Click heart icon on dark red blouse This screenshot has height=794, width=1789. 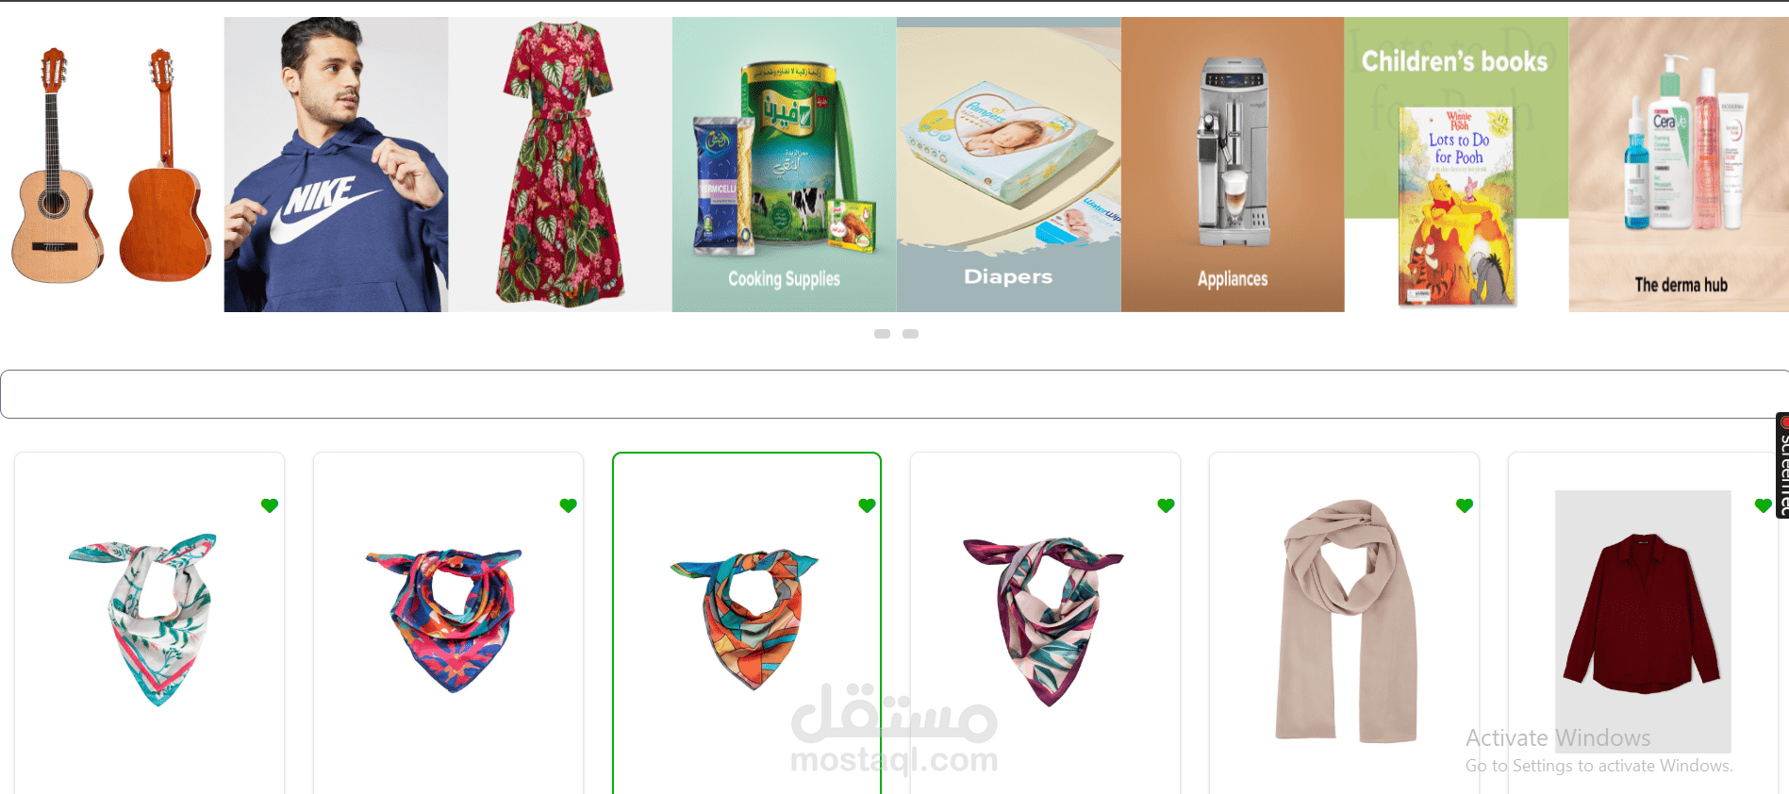(1764, 505)
